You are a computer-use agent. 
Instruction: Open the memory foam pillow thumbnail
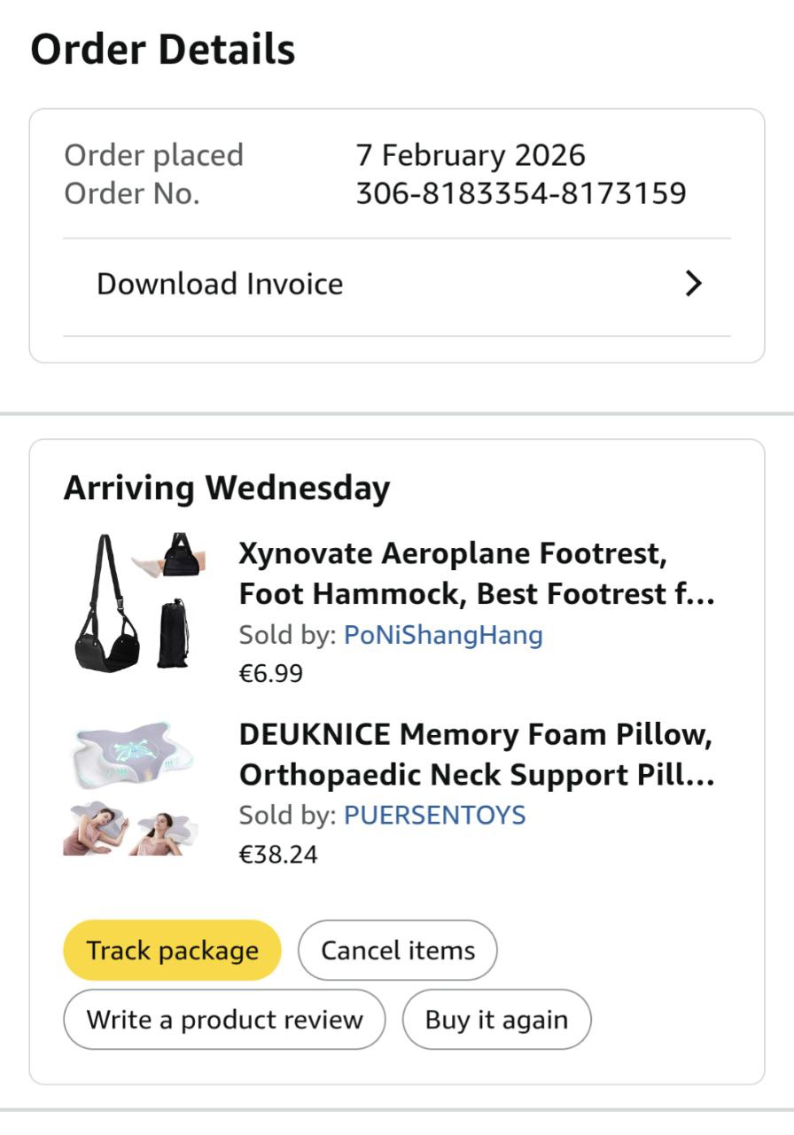point(131,788)
